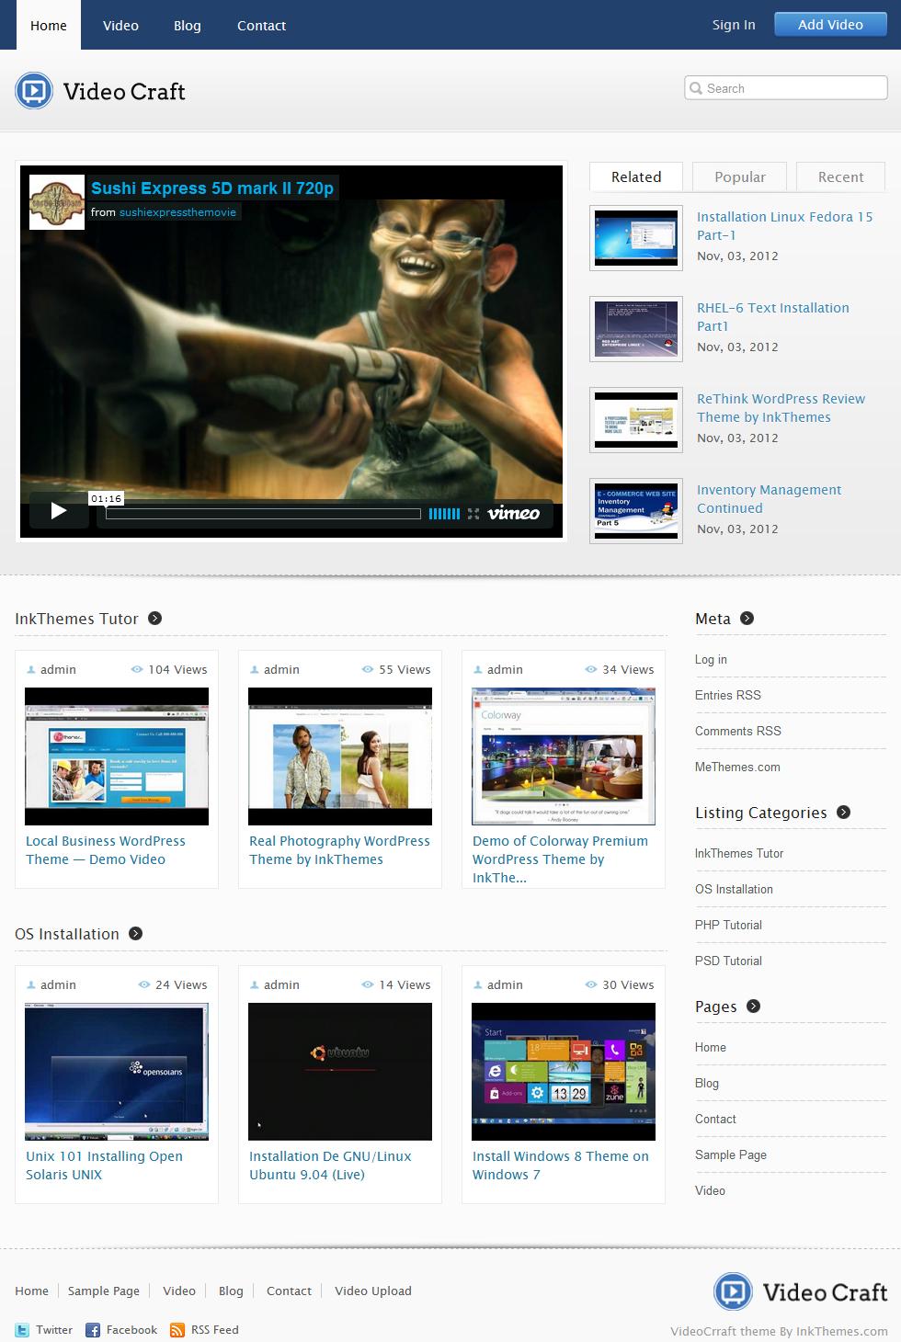Open Installation Linux Fedora 15 Part-1 link

coord(785,226)
